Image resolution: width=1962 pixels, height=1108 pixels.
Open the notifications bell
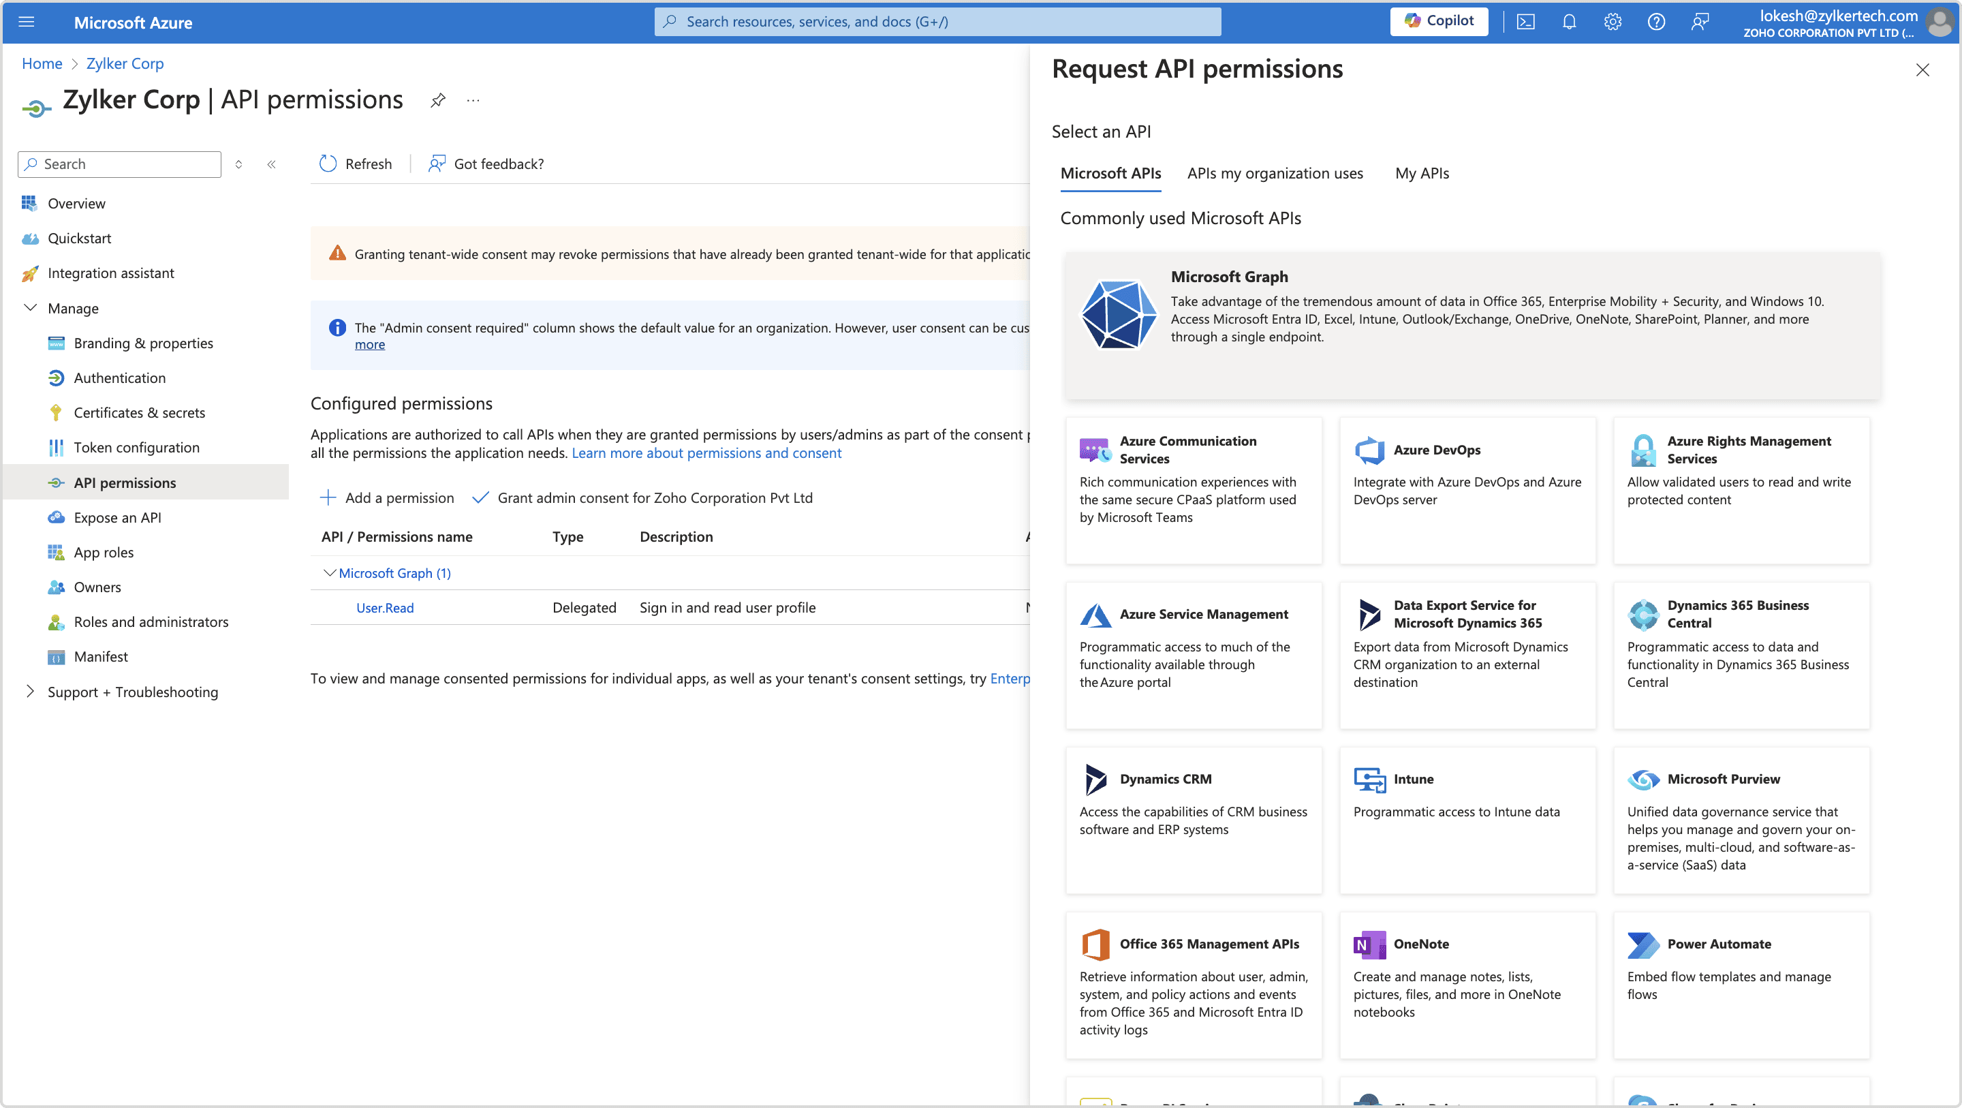pyautogui.click(x=1569, y=22)
